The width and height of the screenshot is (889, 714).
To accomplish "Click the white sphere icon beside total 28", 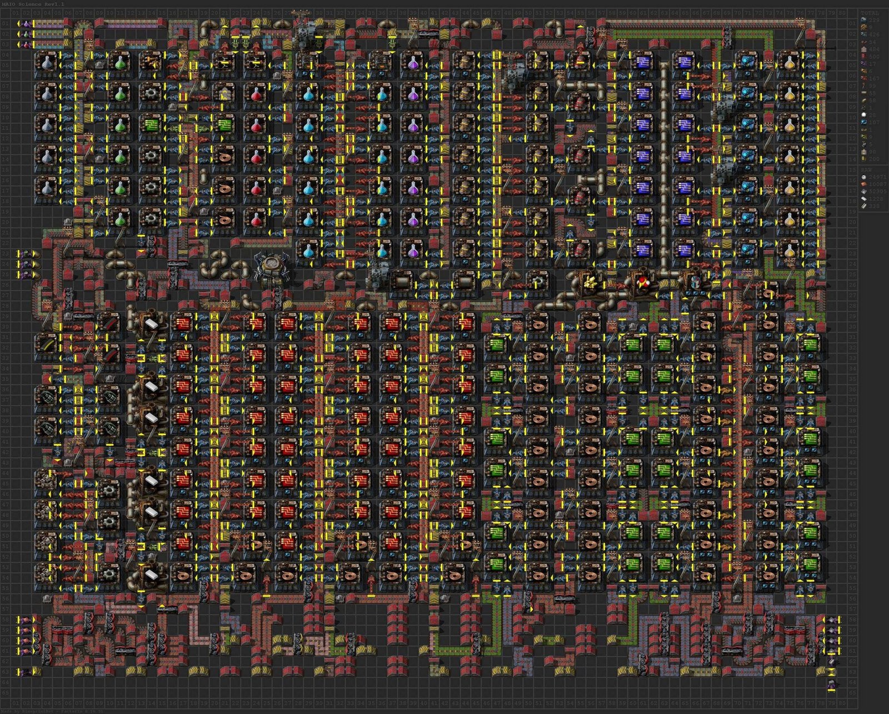I will [x=863, y=114].
